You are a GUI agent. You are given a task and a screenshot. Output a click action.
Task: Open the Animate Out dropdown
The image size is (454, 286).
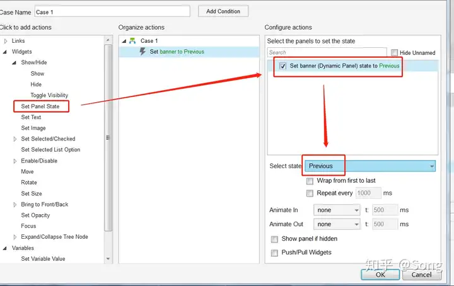click(337, 224)
